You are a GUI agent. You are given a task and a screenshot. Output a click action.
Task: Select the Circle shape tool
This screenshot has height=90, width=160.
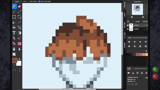click(19, 17)
